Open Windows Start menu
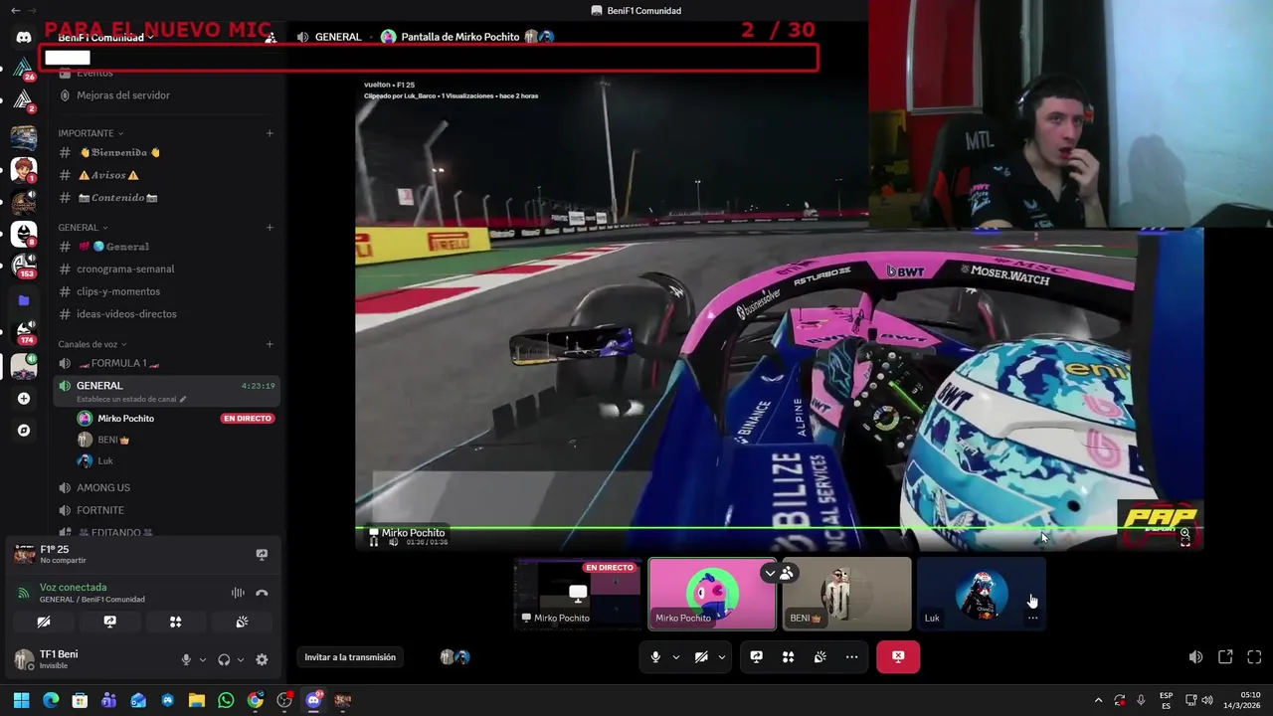The height and width of the screenshot is (716, 1273). pos(21,701)
